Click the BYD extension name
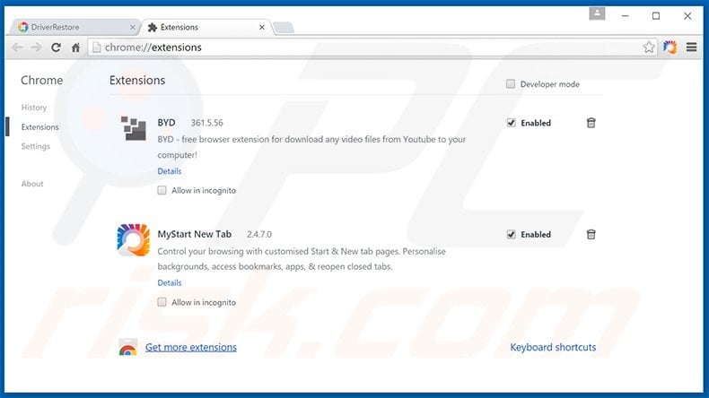This screenshot has height=398, width=709. point(166,123)
